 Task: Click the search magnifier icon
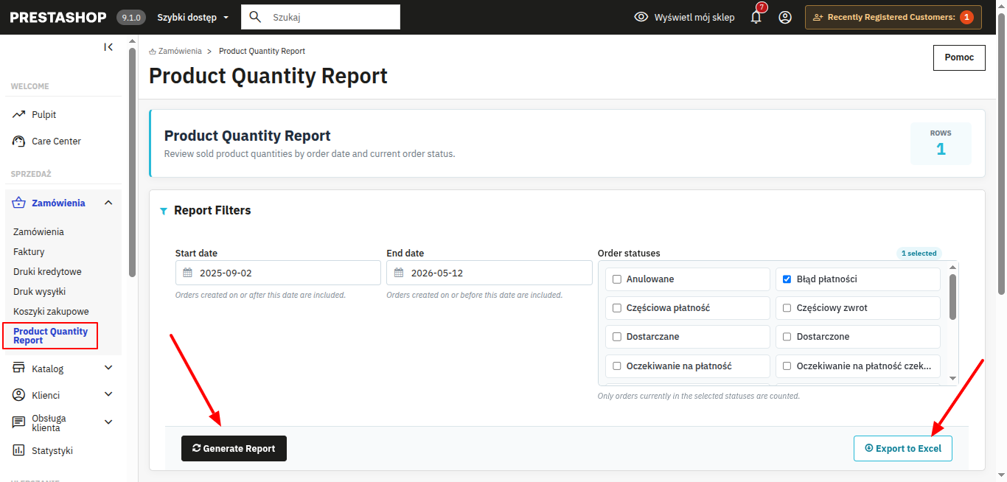256,17
